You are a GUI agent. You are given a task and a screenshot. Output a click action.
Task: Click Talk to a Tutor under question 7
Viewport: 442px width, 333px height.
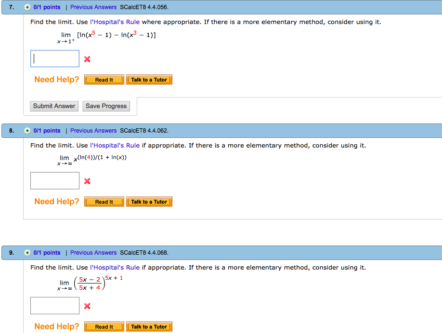click(149, 79)
